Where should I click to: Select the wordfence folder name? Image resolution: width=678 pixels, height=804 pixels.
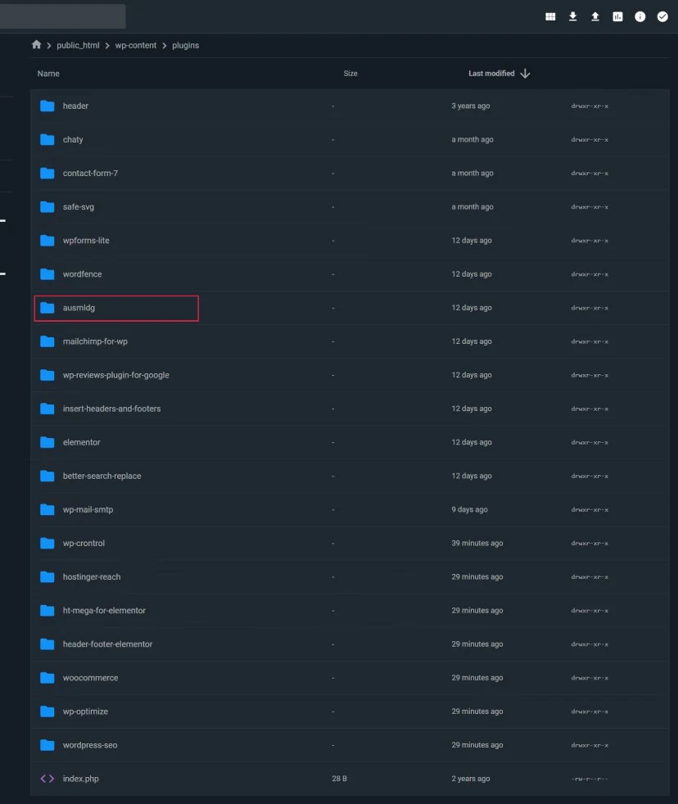pyautogui.click(x=82, y=274)
